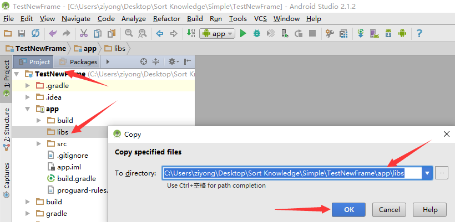
Task: Open the Project panel gear settings menu
Action: [x=174, y=61]
